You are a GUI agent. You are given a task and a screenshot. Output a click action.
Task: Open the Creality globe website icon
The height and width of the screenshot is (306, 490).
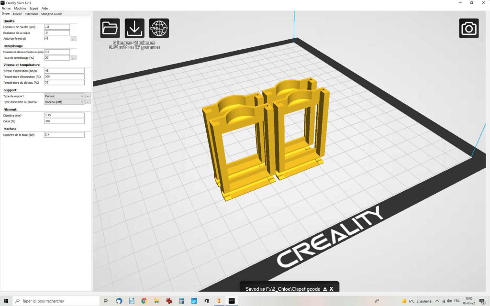[x=159, y=28]
